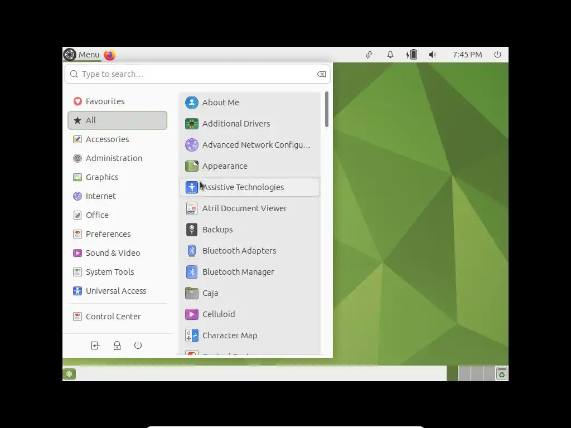Select the Favourites category
Image resolution: width=571 pixels, height=428 pixels.
[x=117, y=101]
